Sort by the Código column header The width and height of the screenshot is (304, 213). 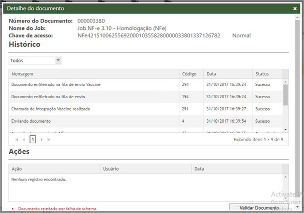pyautogui.click(x=191, y=74)
